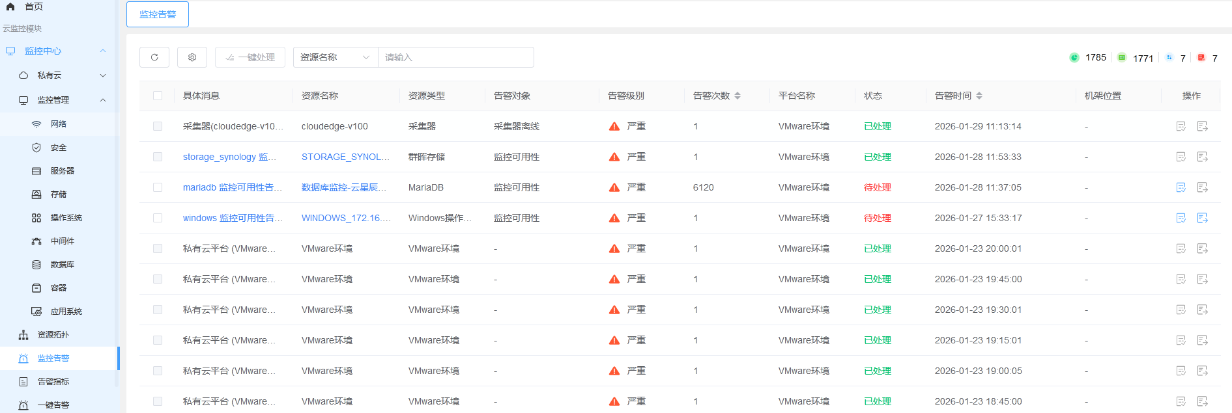Sort by 告警次数 column arrows
This screenshot has height=413, width=1232.
tap(738, 96)
